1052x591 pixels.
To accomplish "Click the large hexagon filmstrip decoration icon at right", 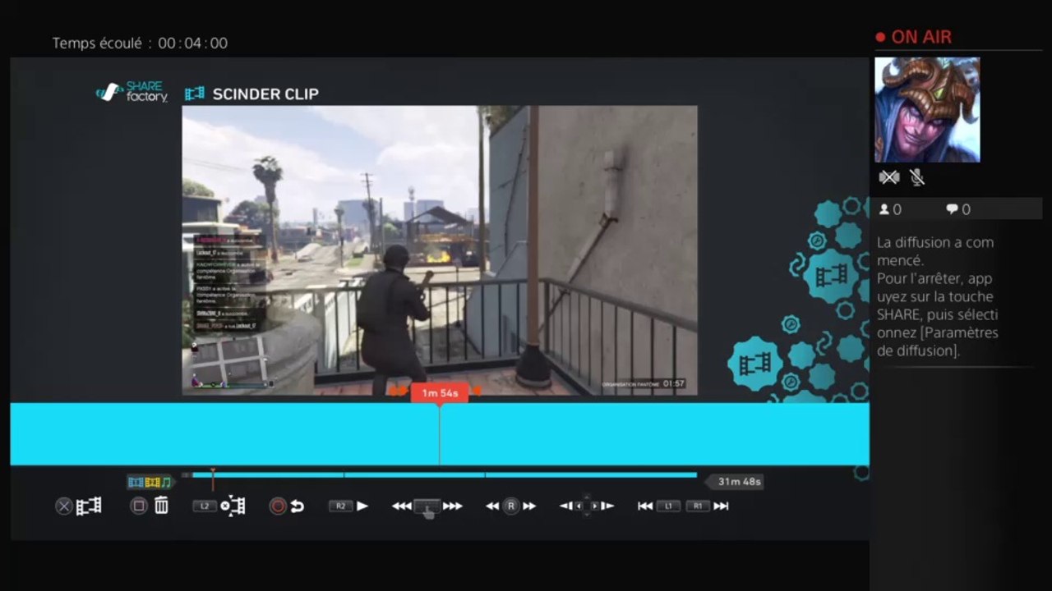I will [x=831, y=277].
